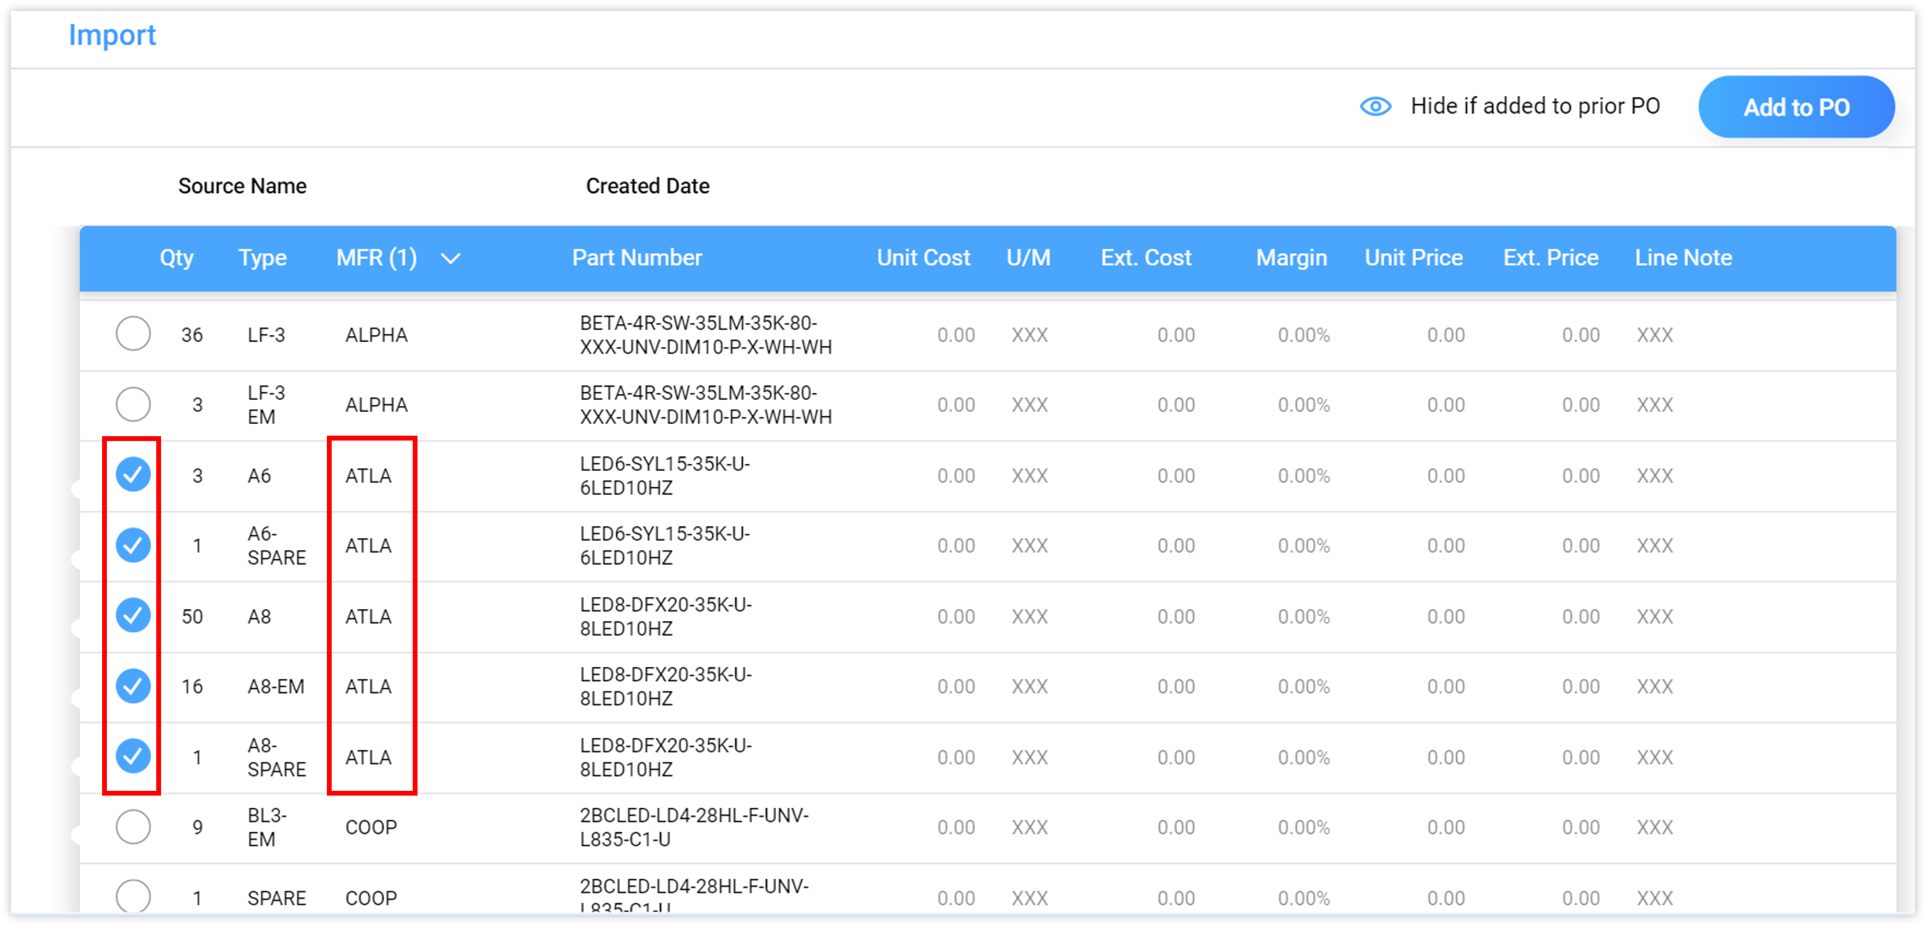
Task: Click the Qty column header
Action: click(x=177, y=259)
